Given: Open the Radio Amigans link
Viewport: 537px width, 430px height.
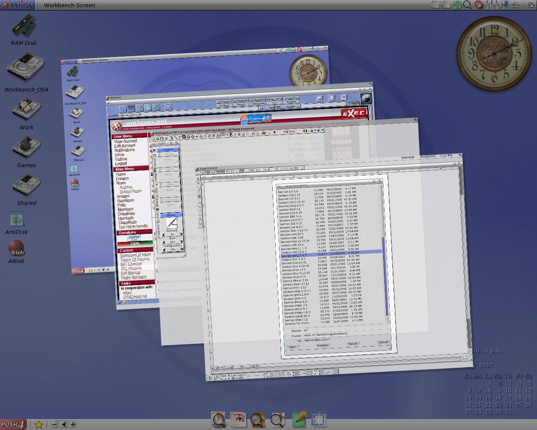Looking at the screenshot, I should click(x=134, y=277).
